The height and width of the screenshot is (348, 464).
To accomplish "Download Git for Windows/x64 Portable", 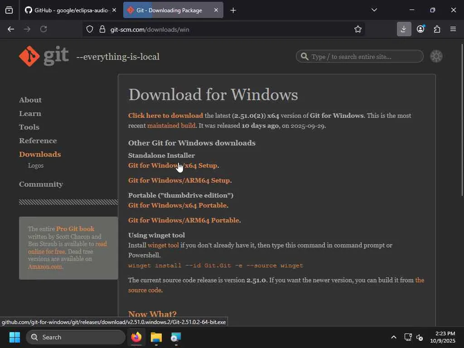I will (x=178, y=205).
